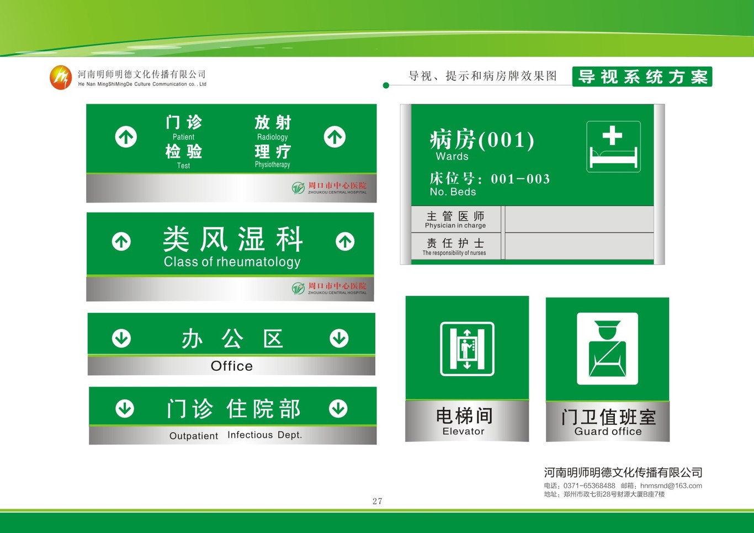754x533 pixels.
Task: Click the empty field beside 主管医师
Action: (x=579, y=220)
